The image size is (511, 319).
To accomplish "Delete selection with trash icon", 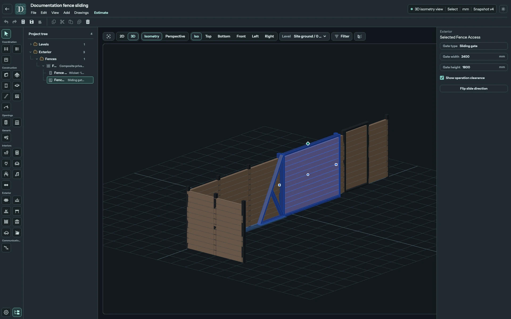I will 88,22.
